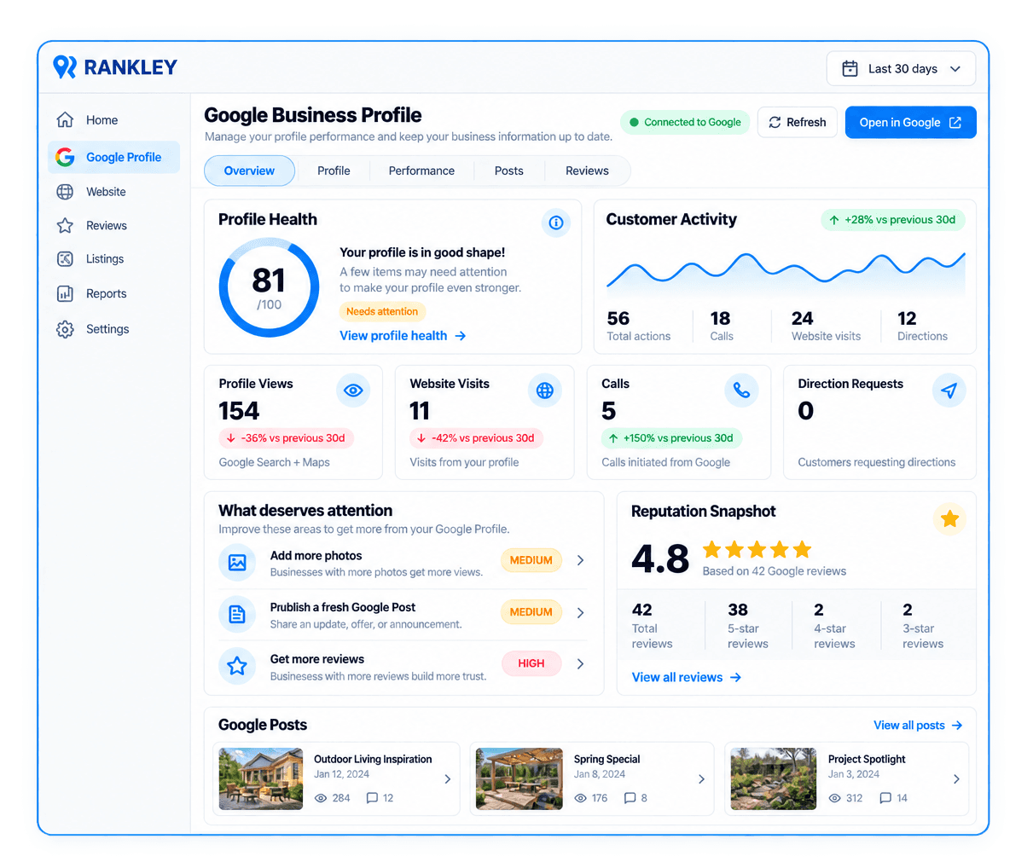Open Website in the sidebar menu
Screen dimensions: 1033x868
[x=113, y=192]
